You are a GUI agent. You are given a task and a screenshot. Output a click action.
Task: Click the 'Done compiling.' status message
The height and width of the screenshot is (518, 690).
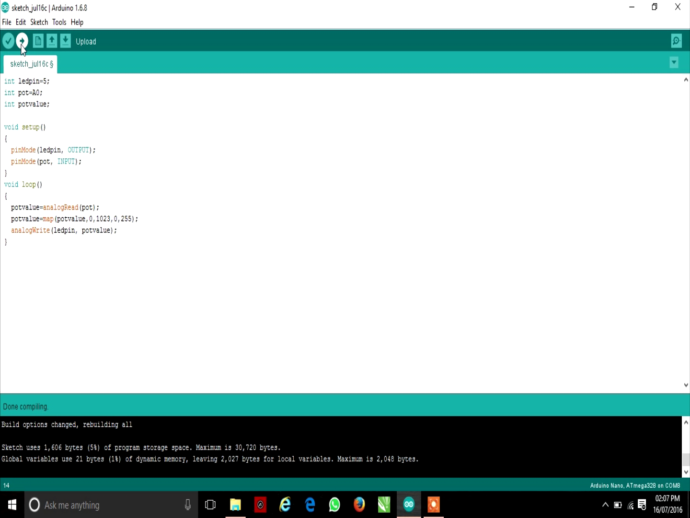click(x=26, y=407)
